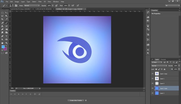181x104 pixels.
Task: Hide the bottom Layer 2 layer
Action: coord(152,93)
